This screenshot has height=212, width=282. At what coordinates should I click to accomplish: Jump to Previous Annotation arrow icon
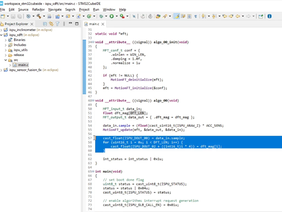(214, 16)
